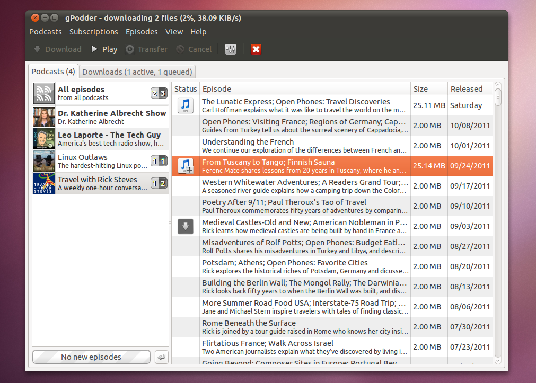
Task: Click Travel with Rick Steves count badge
Action: coord(159,183)
